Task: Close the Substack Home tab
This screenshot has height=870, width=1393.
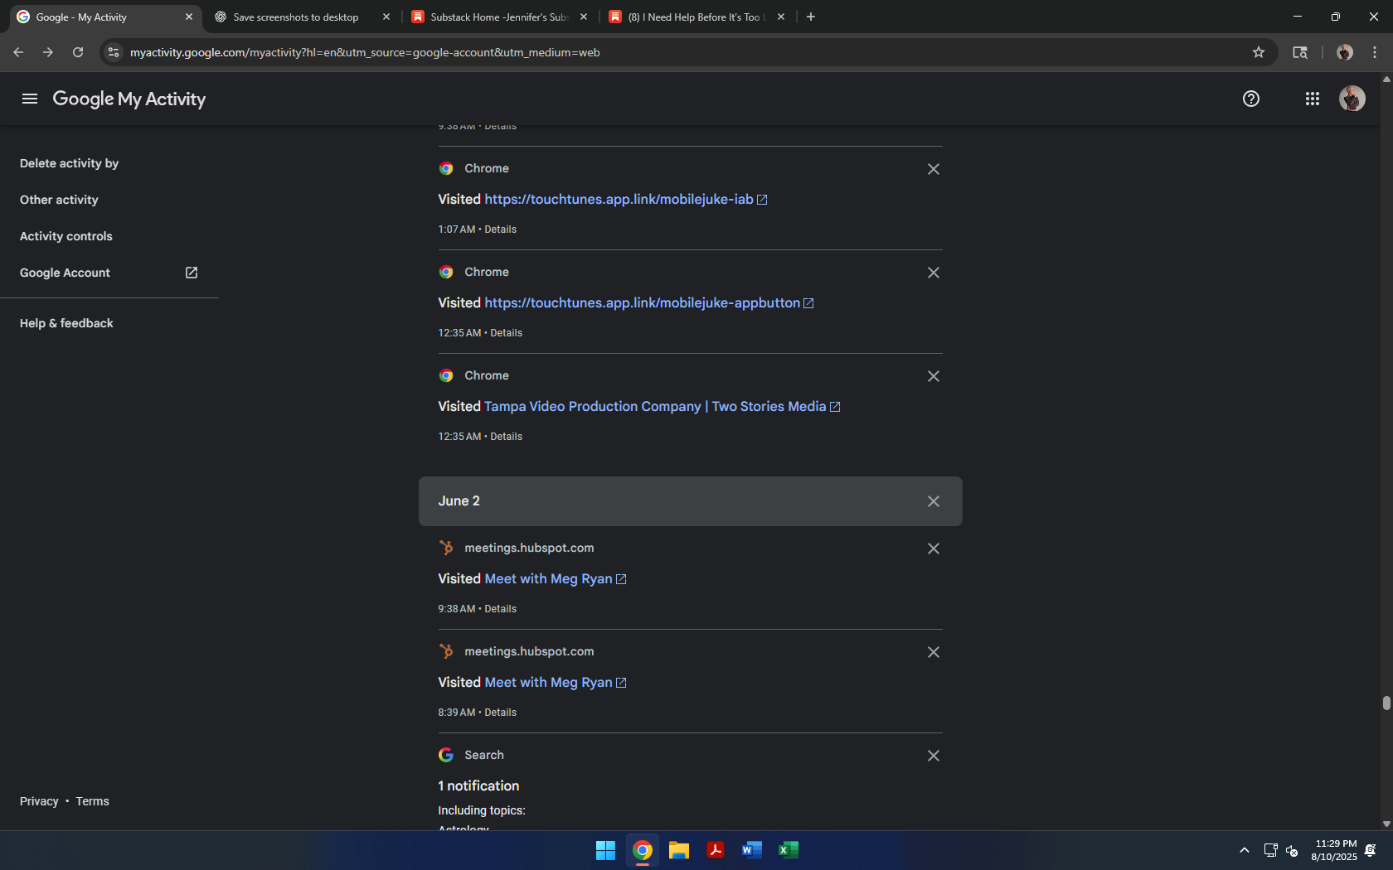Action: [584, 17]
